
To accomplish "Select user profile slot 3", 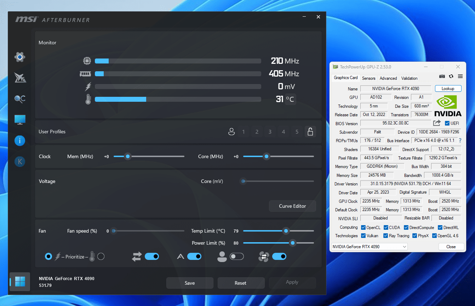I will (270, 132).
